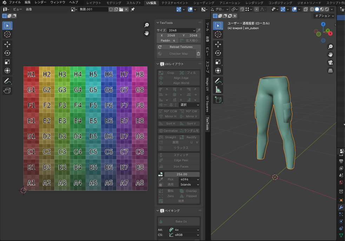Switch to wireframe viewport shading
This screenshot has height=241, width=345.
coord(311,9)
